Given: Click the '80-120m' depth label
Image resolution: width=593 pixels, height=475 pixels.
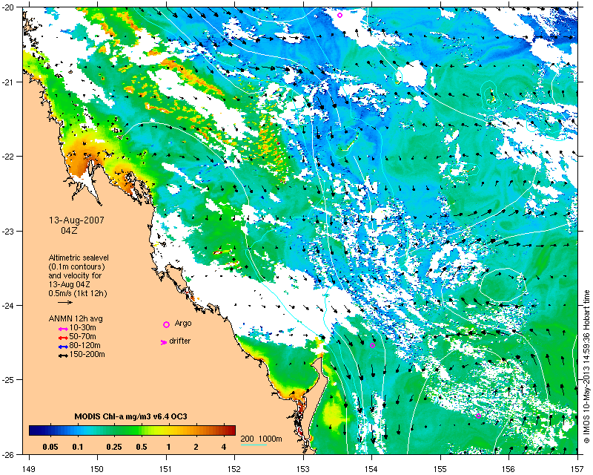Looking at the screenshot, I should (x=85, y=345).
